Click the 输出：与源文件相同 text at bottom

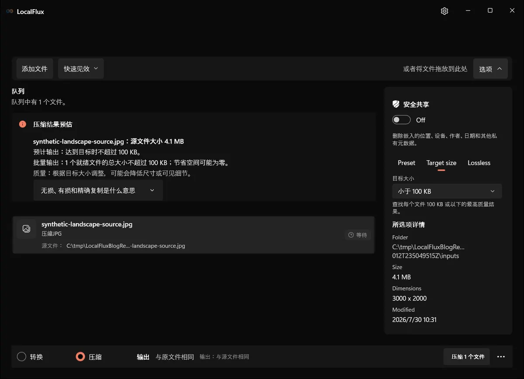tap(224, 357)
